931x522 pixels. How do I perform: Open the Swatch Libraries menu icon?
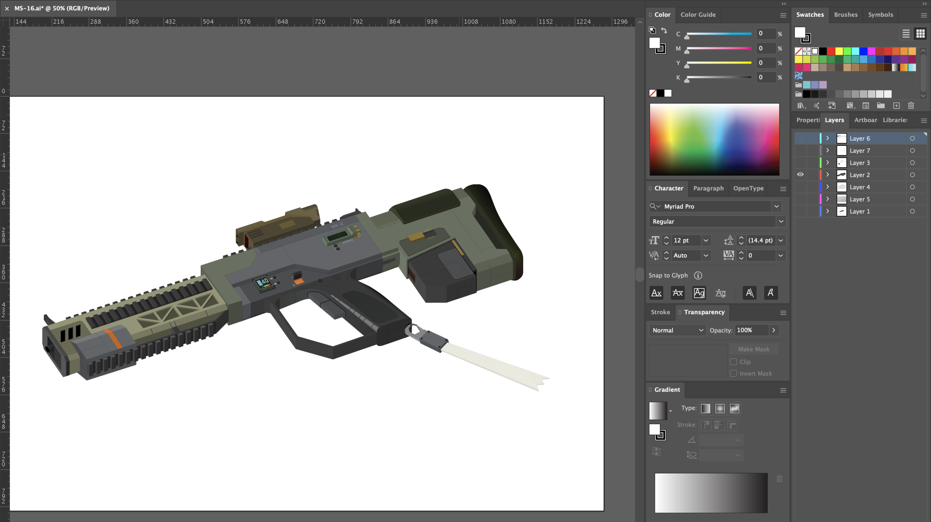(801, 106)
